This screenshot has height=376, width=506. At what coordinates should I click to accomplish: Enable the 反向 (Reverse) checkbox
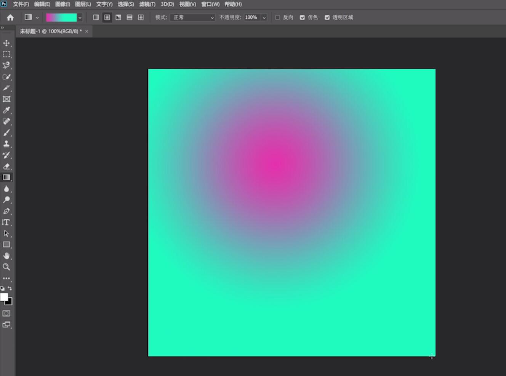point(277,18)
